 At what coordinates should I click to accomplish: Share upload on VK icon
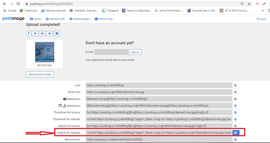(50, 33)
